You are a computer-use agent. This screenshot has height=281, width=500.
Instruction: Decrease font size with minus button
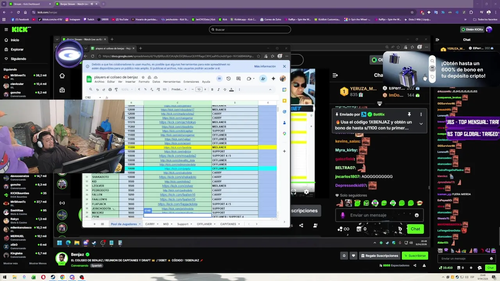coord(193,89)
